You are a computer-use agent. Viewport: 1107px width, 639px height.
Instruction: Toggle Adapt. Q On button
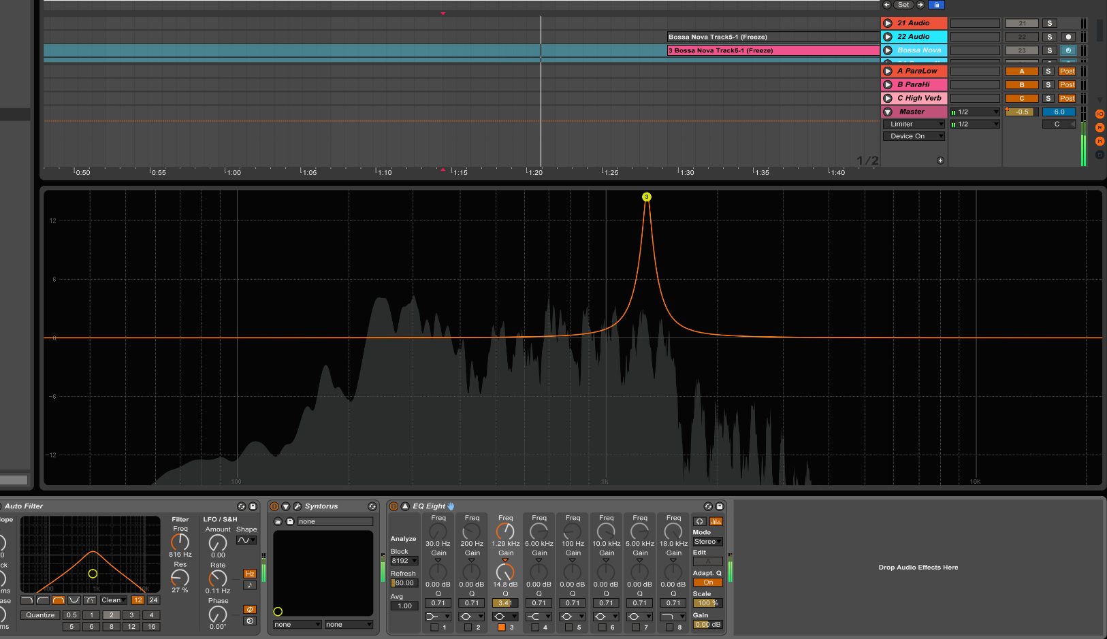708,583
